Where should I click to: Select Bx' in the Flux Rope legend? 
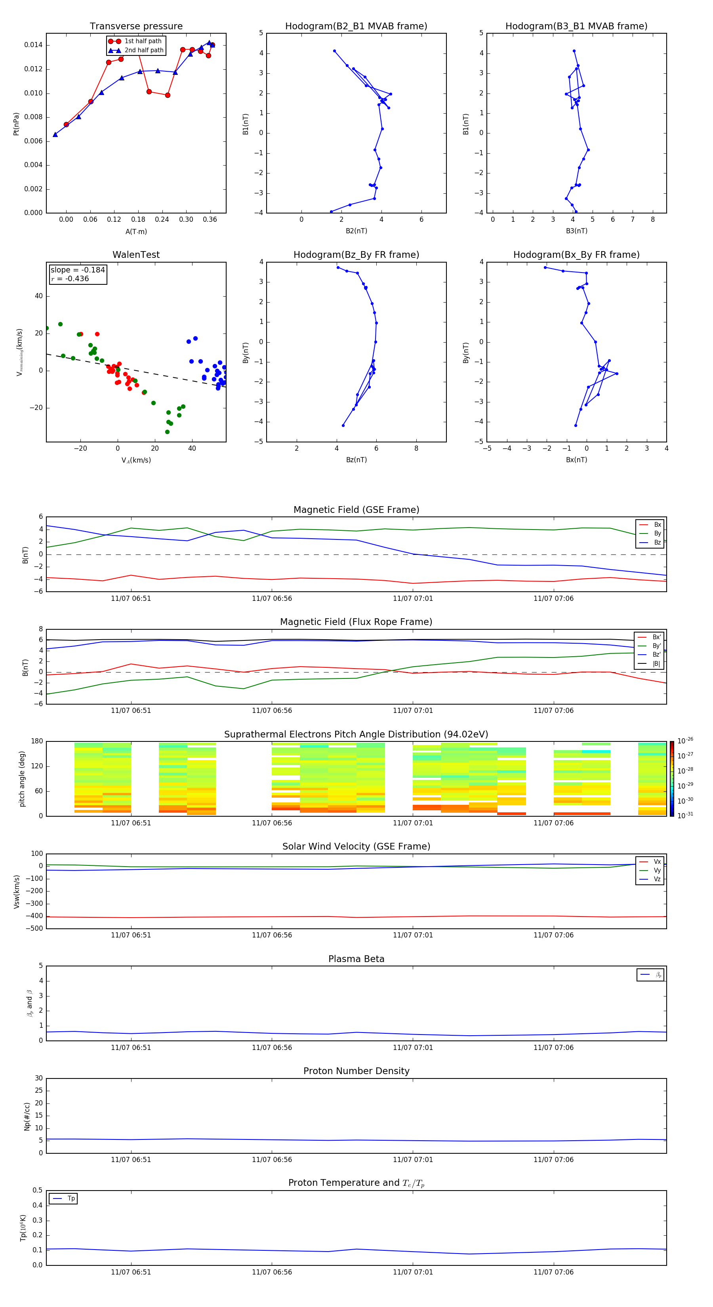649,637
